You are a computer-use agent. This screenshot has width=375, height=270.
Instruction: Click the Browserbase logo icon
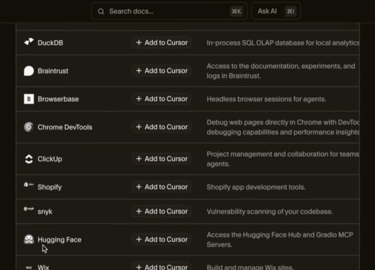tap(29, 99)
